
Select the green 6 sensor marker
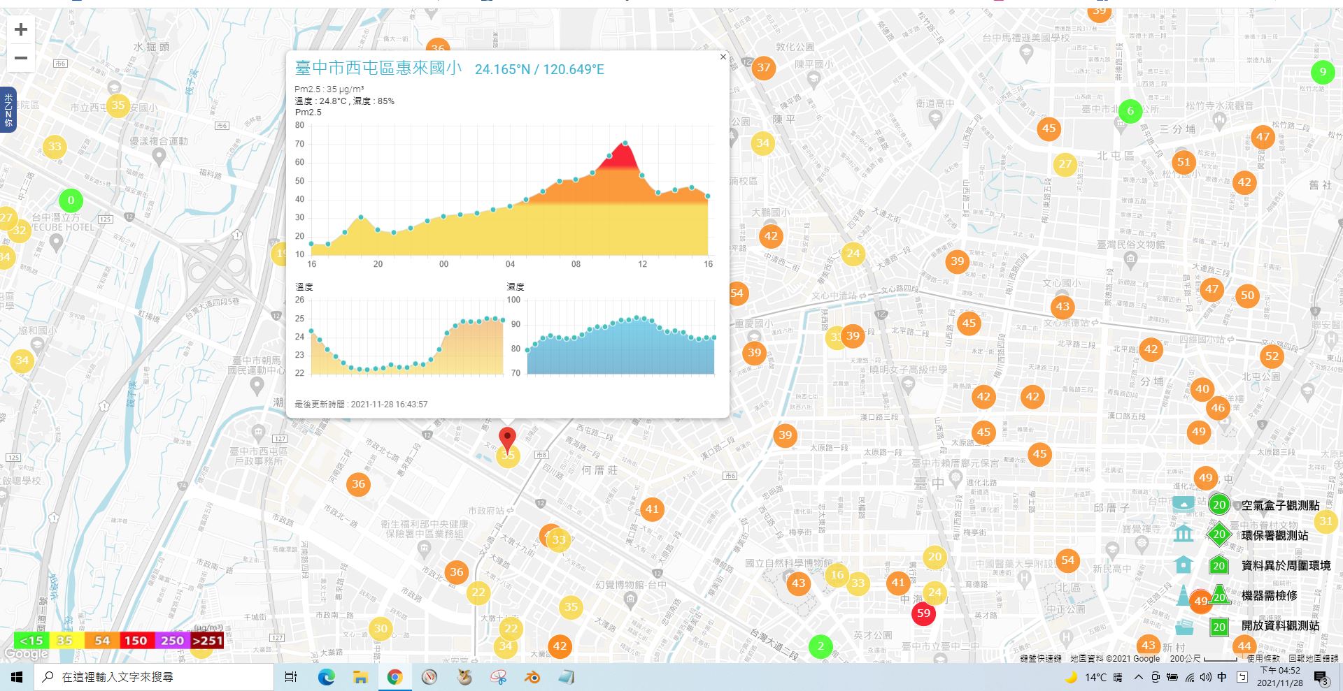pyautogui.click(x=1130, y=111)
